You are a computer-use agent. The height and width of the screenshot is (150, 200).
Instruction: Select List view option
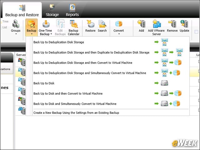pyautogui.click(x=5, y=27)
